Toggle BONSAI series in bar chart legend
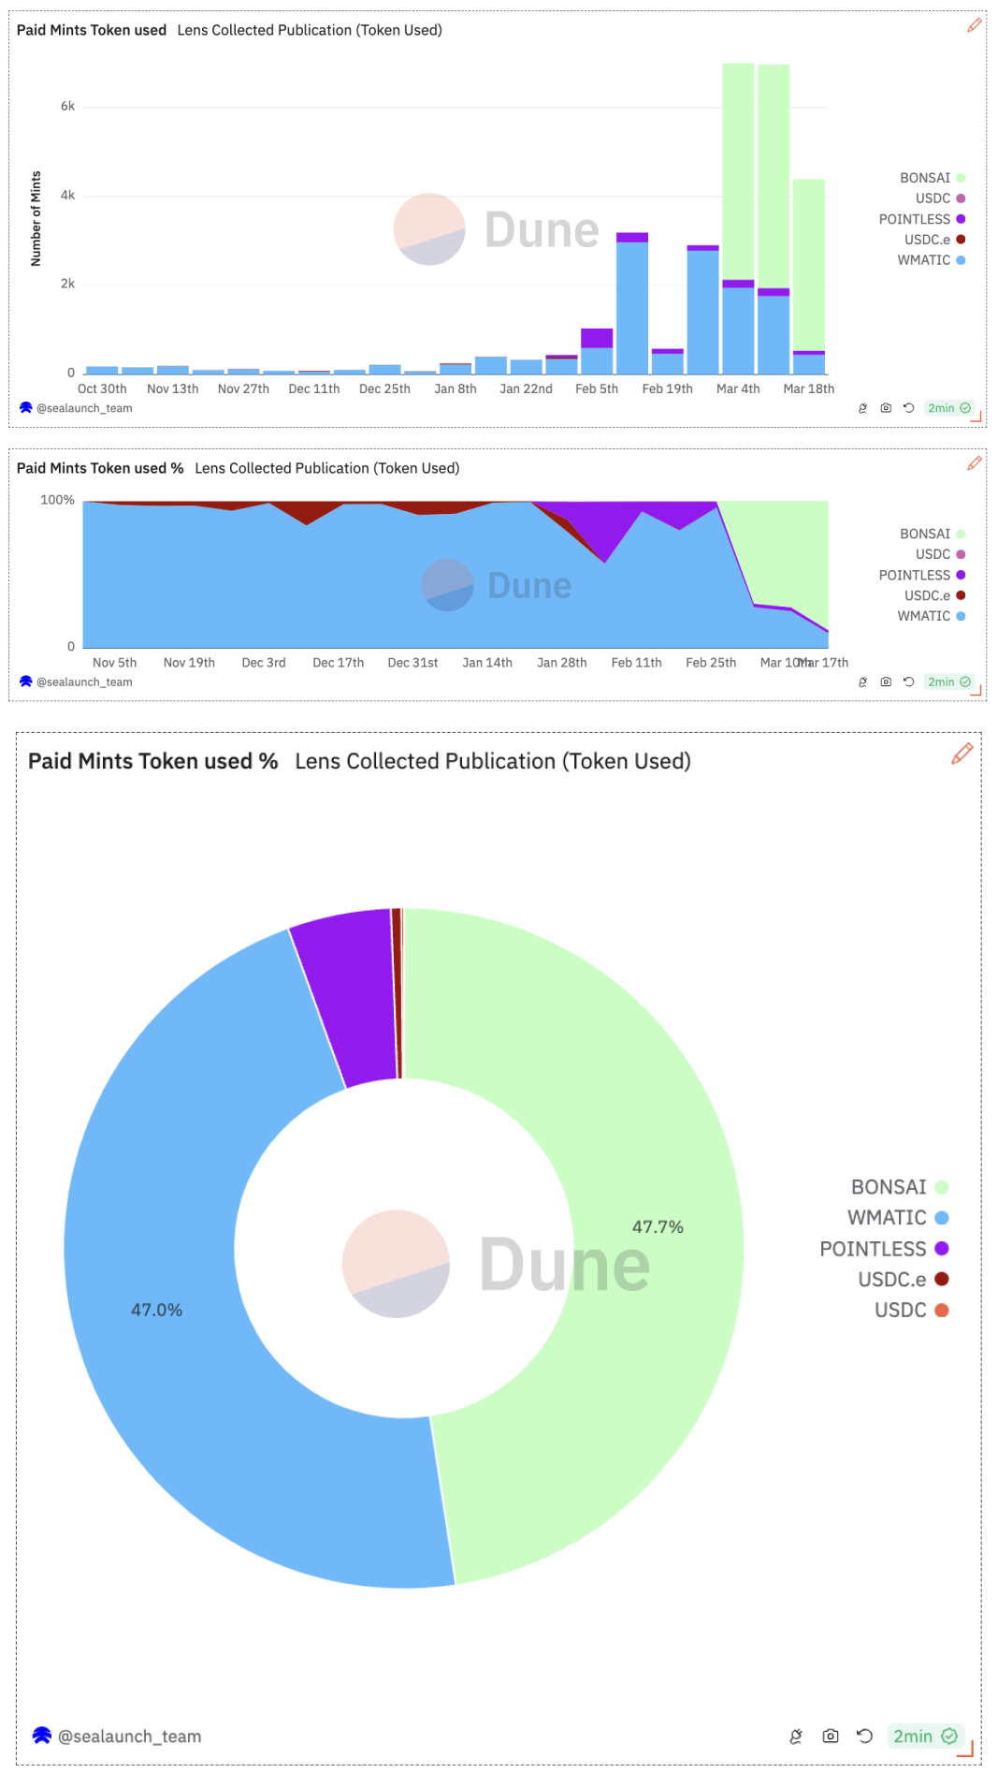The image size is (998, 1788). pyautogui.click(x=933, y=178)
